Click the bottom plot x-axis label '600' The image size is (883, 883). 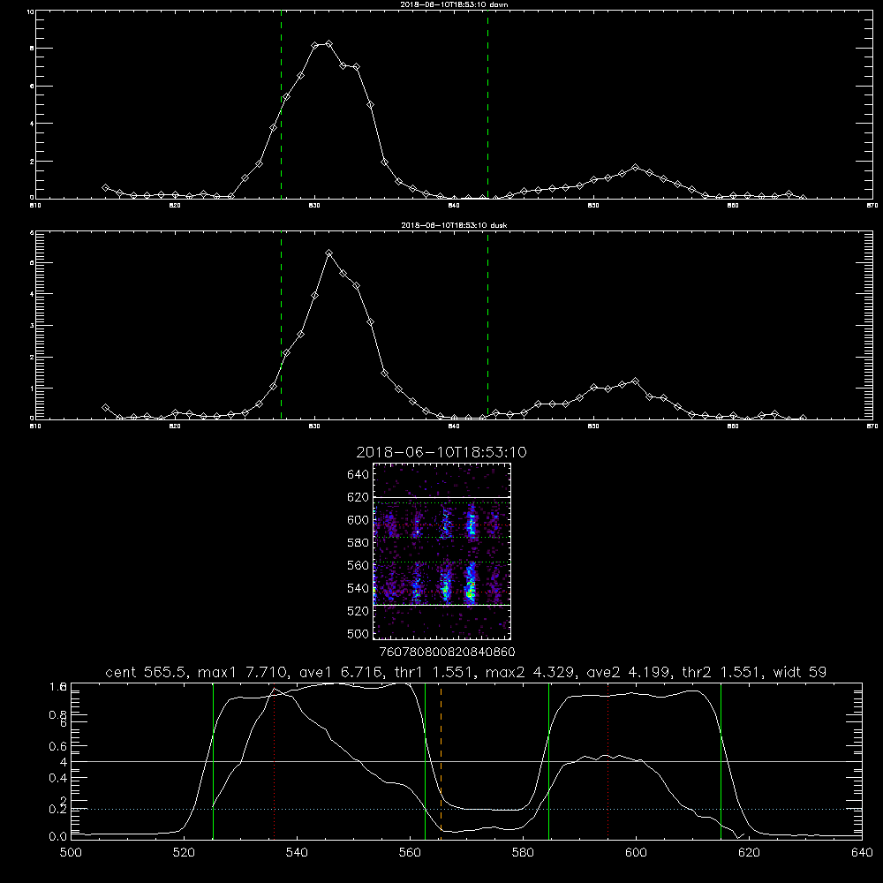636,853
